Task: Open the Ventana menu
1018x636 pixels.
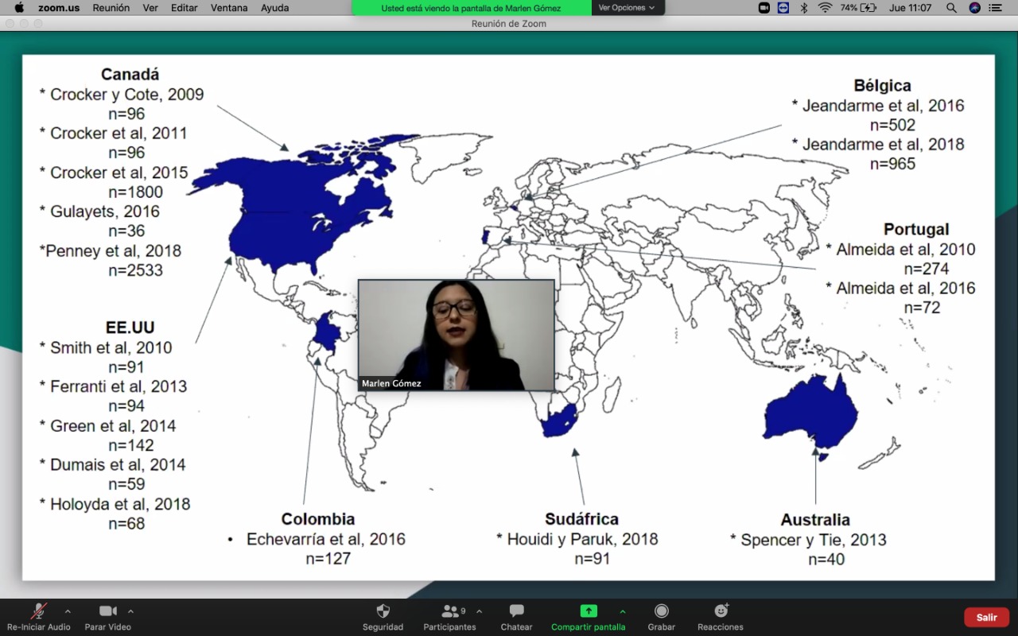Action: 229,8
